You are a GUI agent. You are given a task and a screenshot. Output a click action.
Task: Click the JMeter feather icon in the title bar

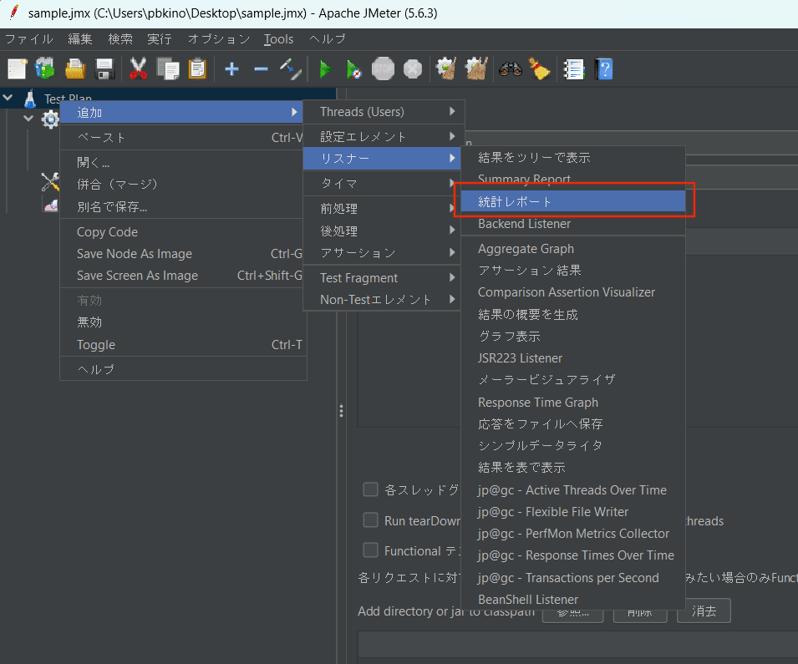coord(13,13)
